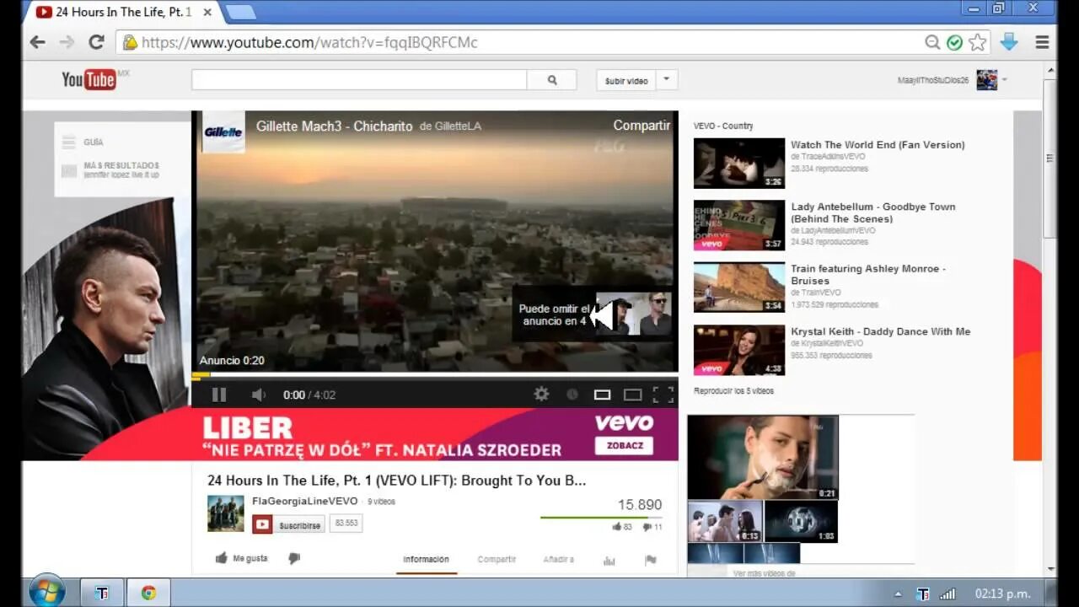
Task: Click the YouTube logo
Action: tap(89, 79)
